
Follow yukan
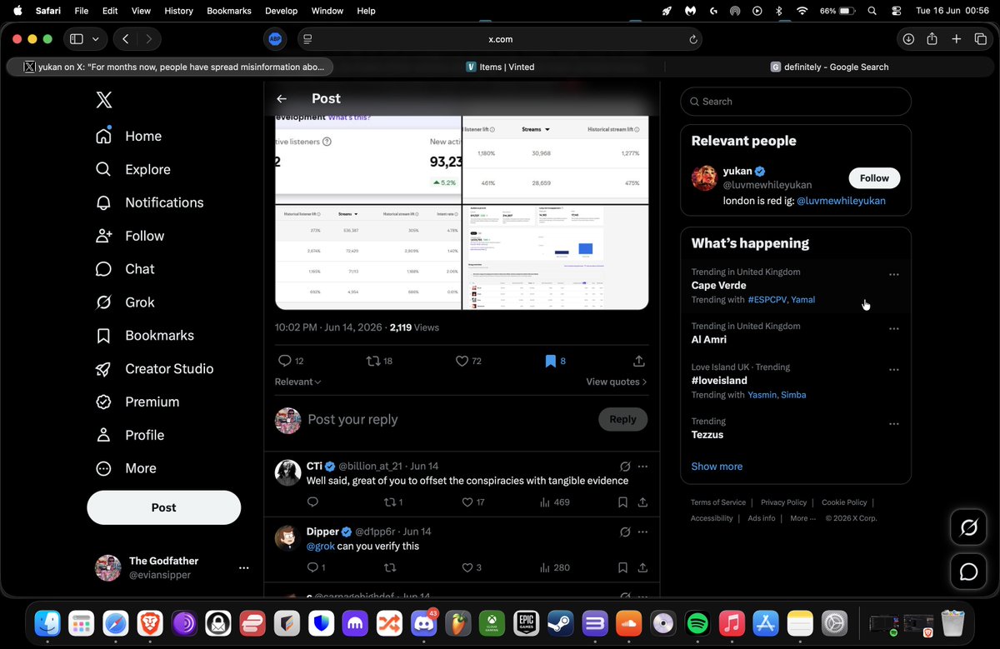(x=874, y=178)
